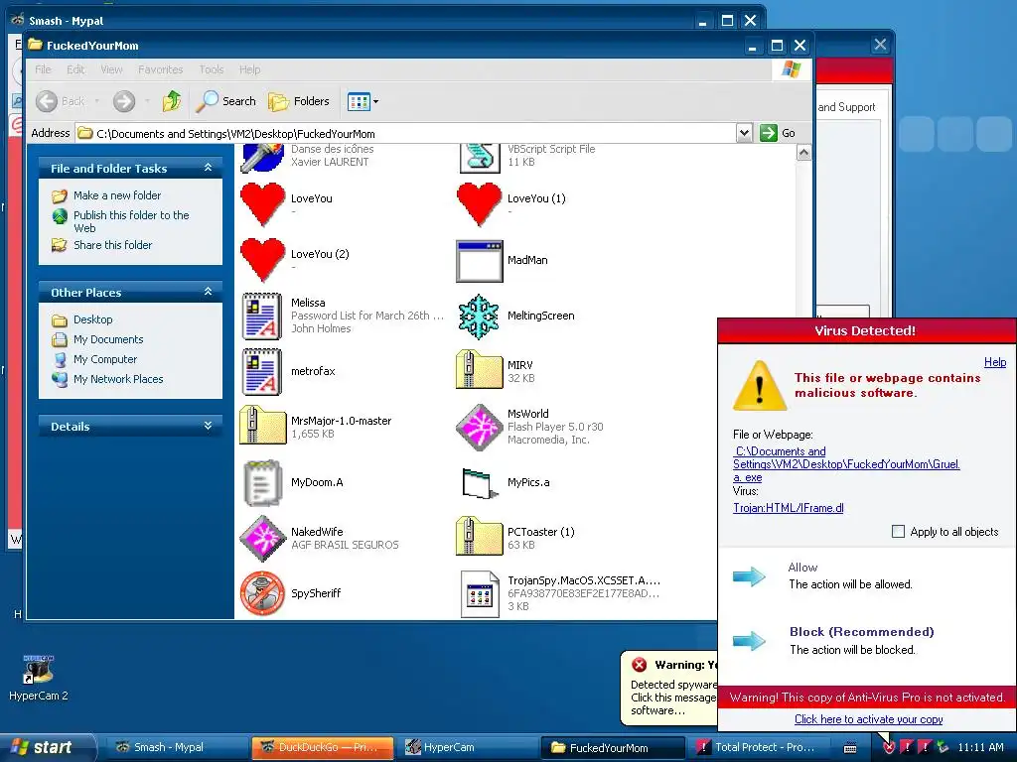This screenshot has height=762, width=1017.
Task: Click the spyware Warning balloon message
Action: 670,688
